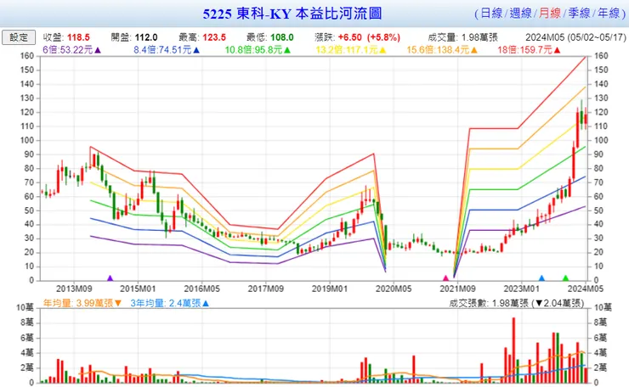Click the blue triangle marker after 2023M01
Viewport: 629px width, 387px height.
click(x=541, y=278)
